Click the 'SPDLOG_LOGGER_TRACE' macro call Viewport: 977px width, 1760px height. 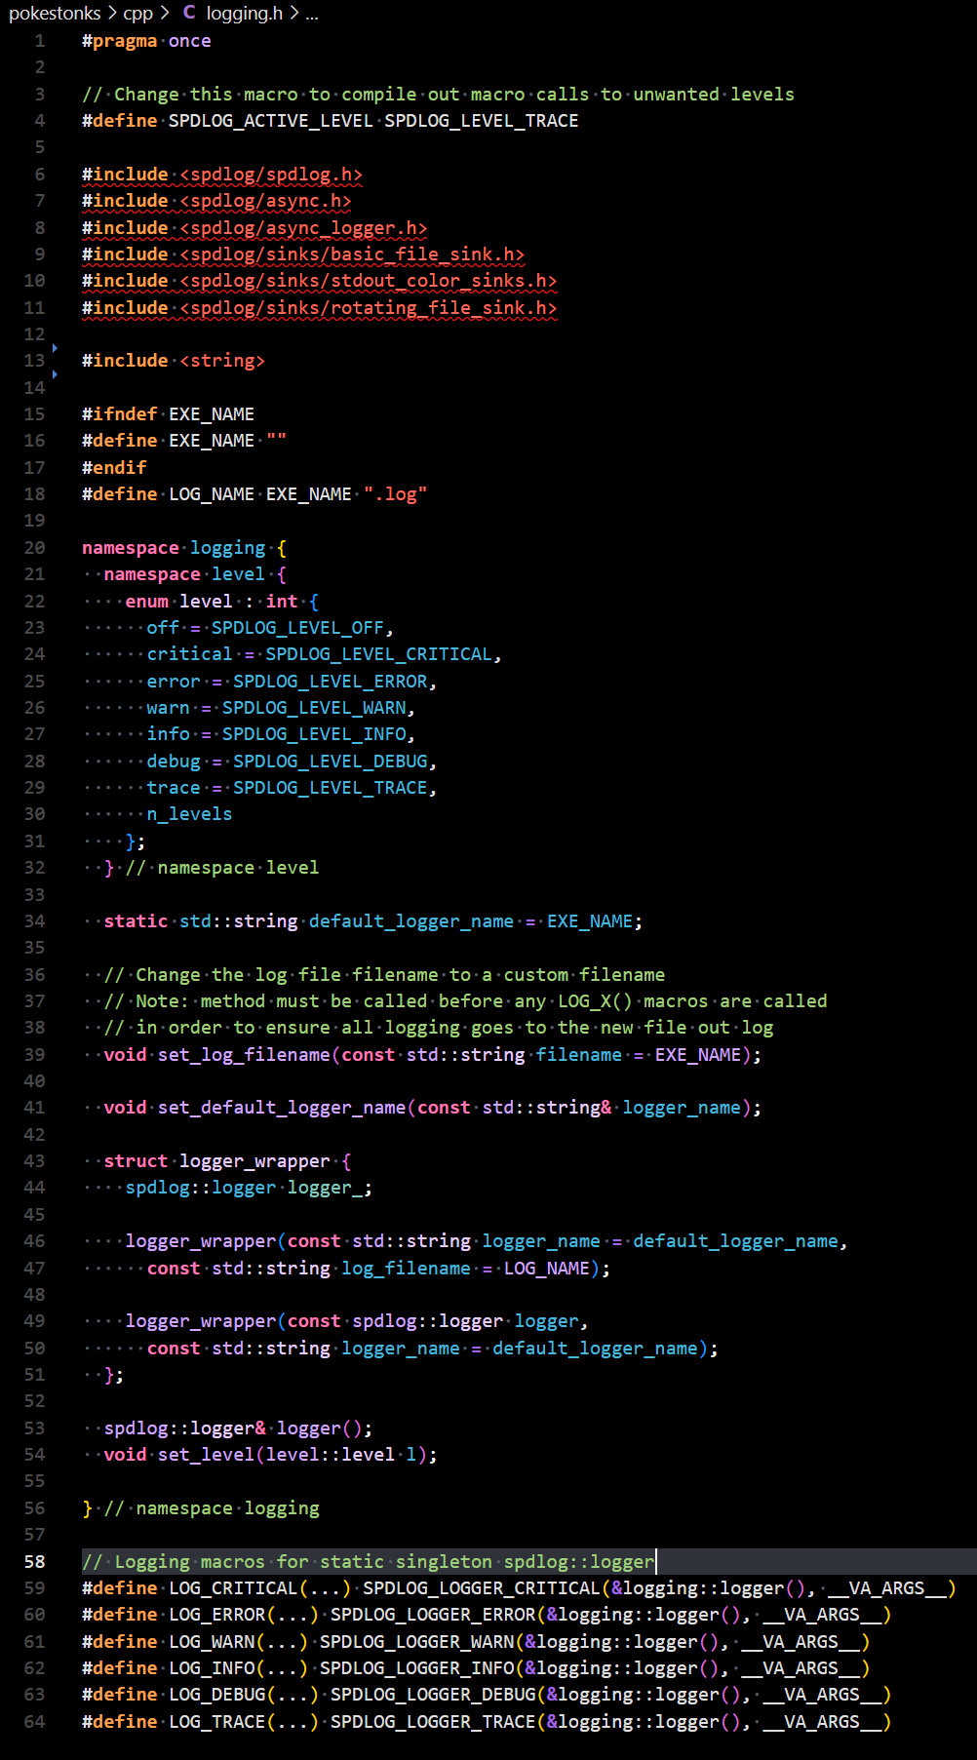click(x=433, y=1721)
